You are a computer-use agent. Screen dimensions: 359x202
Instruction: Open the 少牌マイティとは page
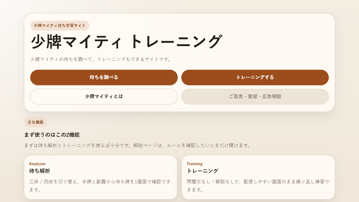point(104,96)
